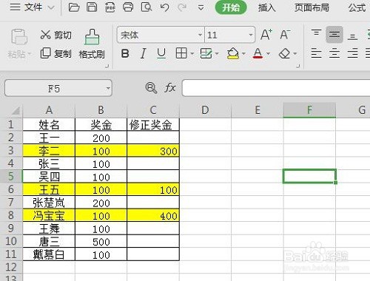Switch to the 插入 tab
The width and height of the screenshot is (370, 281).
tap(266, 8)
